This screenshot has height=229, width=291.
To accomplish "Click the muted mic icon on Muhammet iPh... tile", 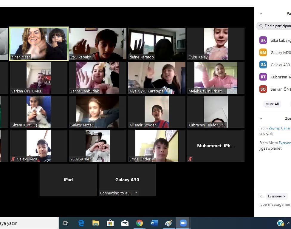I will click(190, 159).
